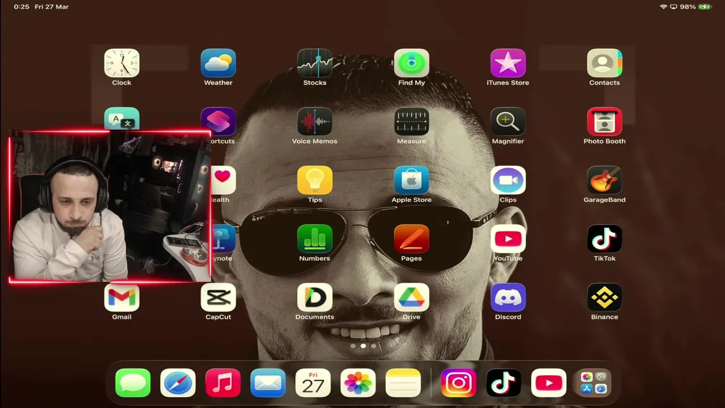The image size is (725, 408).
Task: Launch the Weather app
Action: pyautogui.click(x=218, y=63)
